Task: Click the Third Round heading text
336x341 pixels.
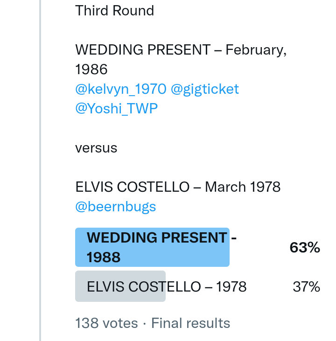Action: (x=114, y=11)
